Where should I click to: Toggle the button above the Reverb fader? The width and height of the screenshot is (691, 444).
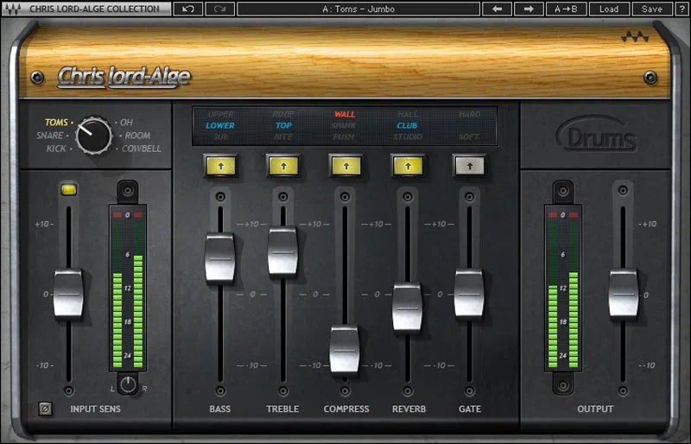[x=407, y=164]
